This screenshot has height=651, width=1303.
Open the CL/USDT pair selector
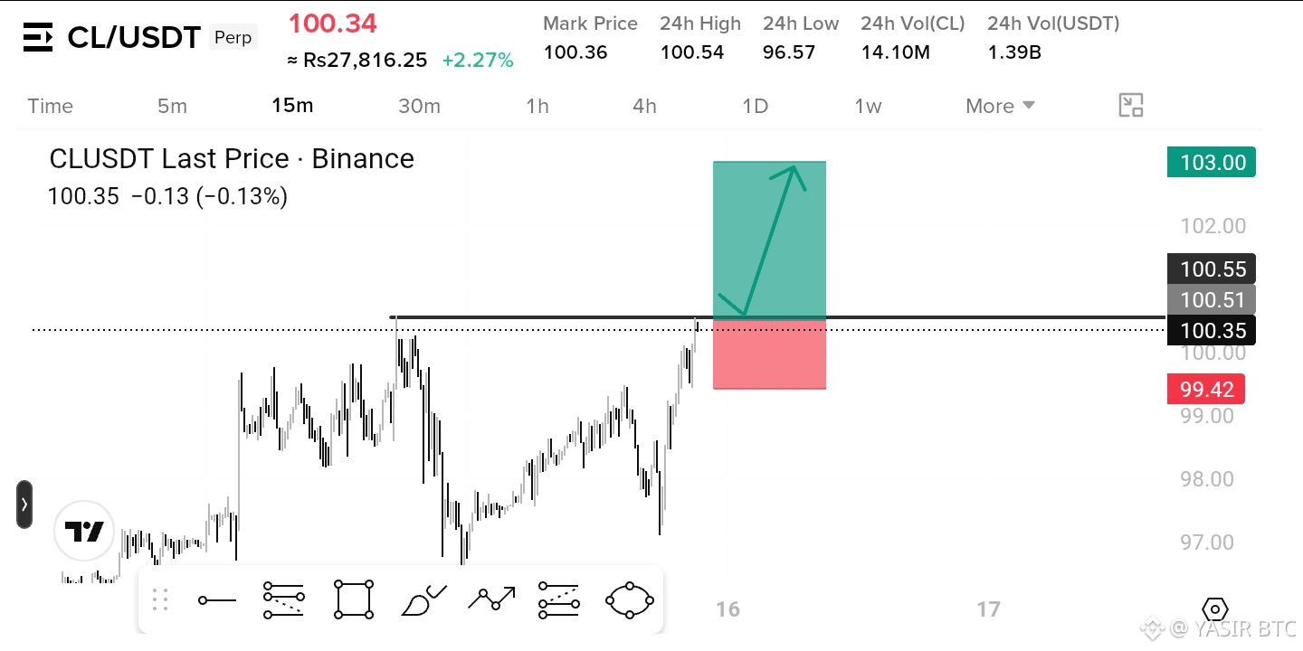[x=134, y=37]
